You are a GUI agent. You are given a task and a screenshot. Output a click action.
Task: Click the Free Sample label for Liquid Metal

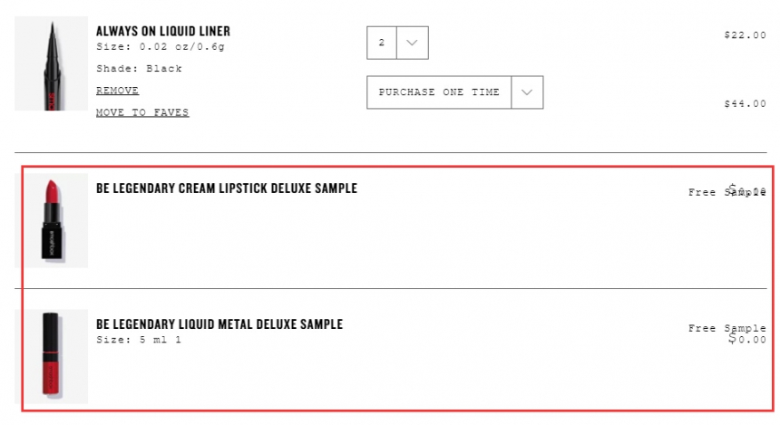point(727,328)
